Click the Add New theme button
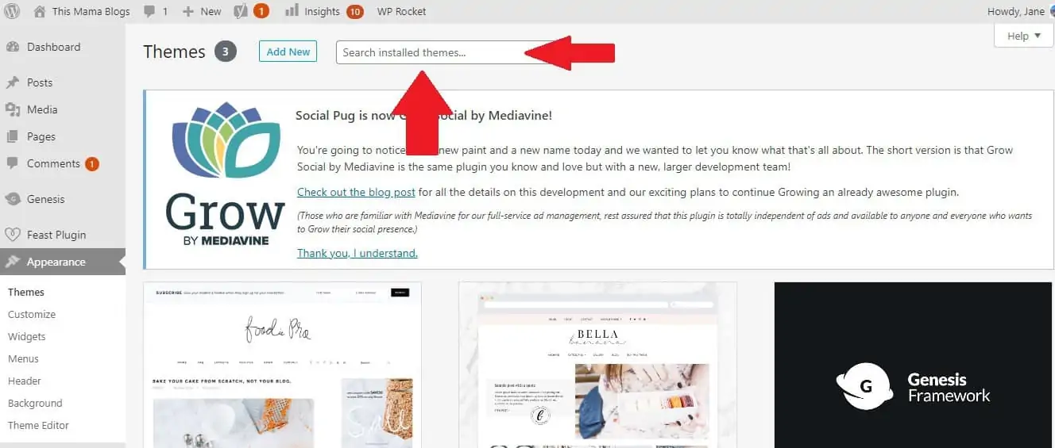This screenshot has height=448, width=1055. coord(288,52)
